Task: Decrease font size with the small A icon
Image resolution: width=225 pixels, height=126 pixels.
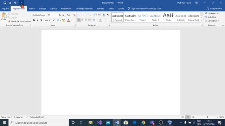Action: pyautogui.click(x=63, y=15)
